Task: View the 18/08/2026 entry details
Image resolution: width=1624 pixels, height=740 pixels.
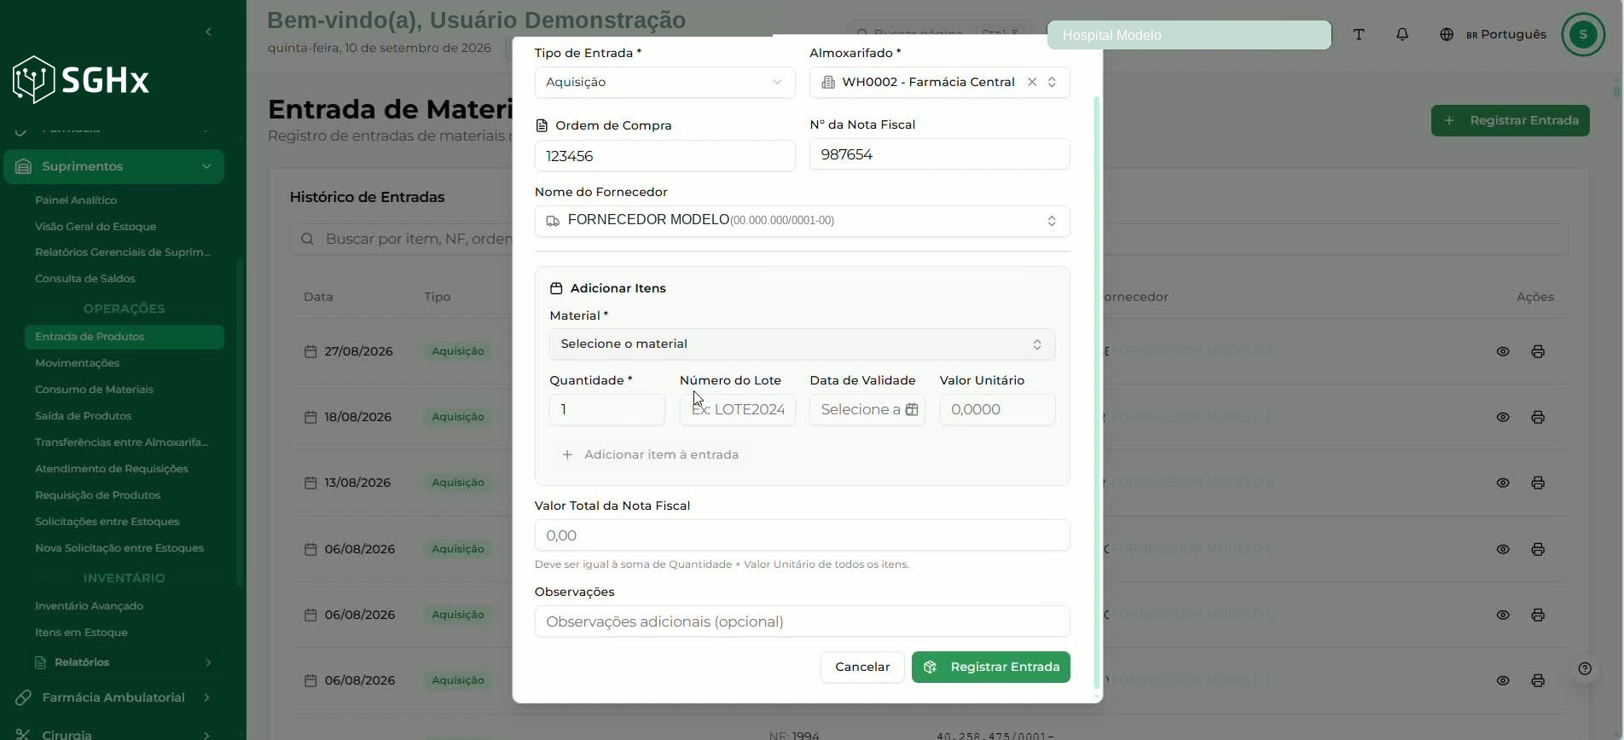Action: point(1503,417)
